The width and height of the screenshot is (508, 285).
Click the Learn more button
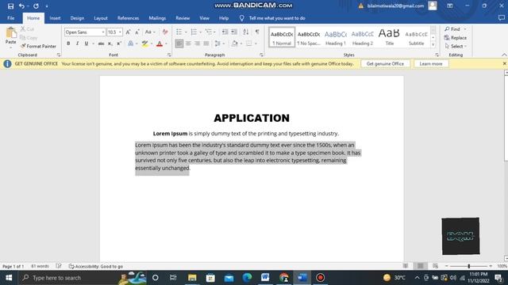431,63
